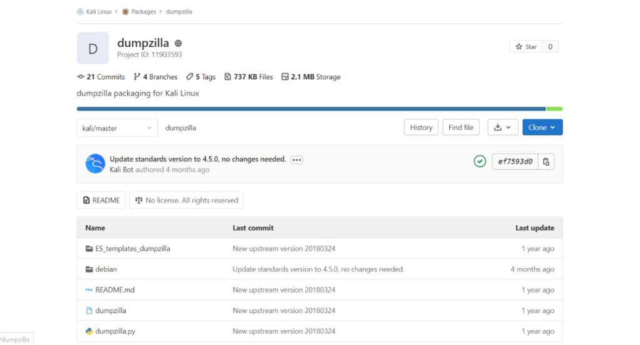The image size is (640, 345).
Task: Open the kali/master branch dropdown
Action: pyautogui.click(x=117, y=128)
